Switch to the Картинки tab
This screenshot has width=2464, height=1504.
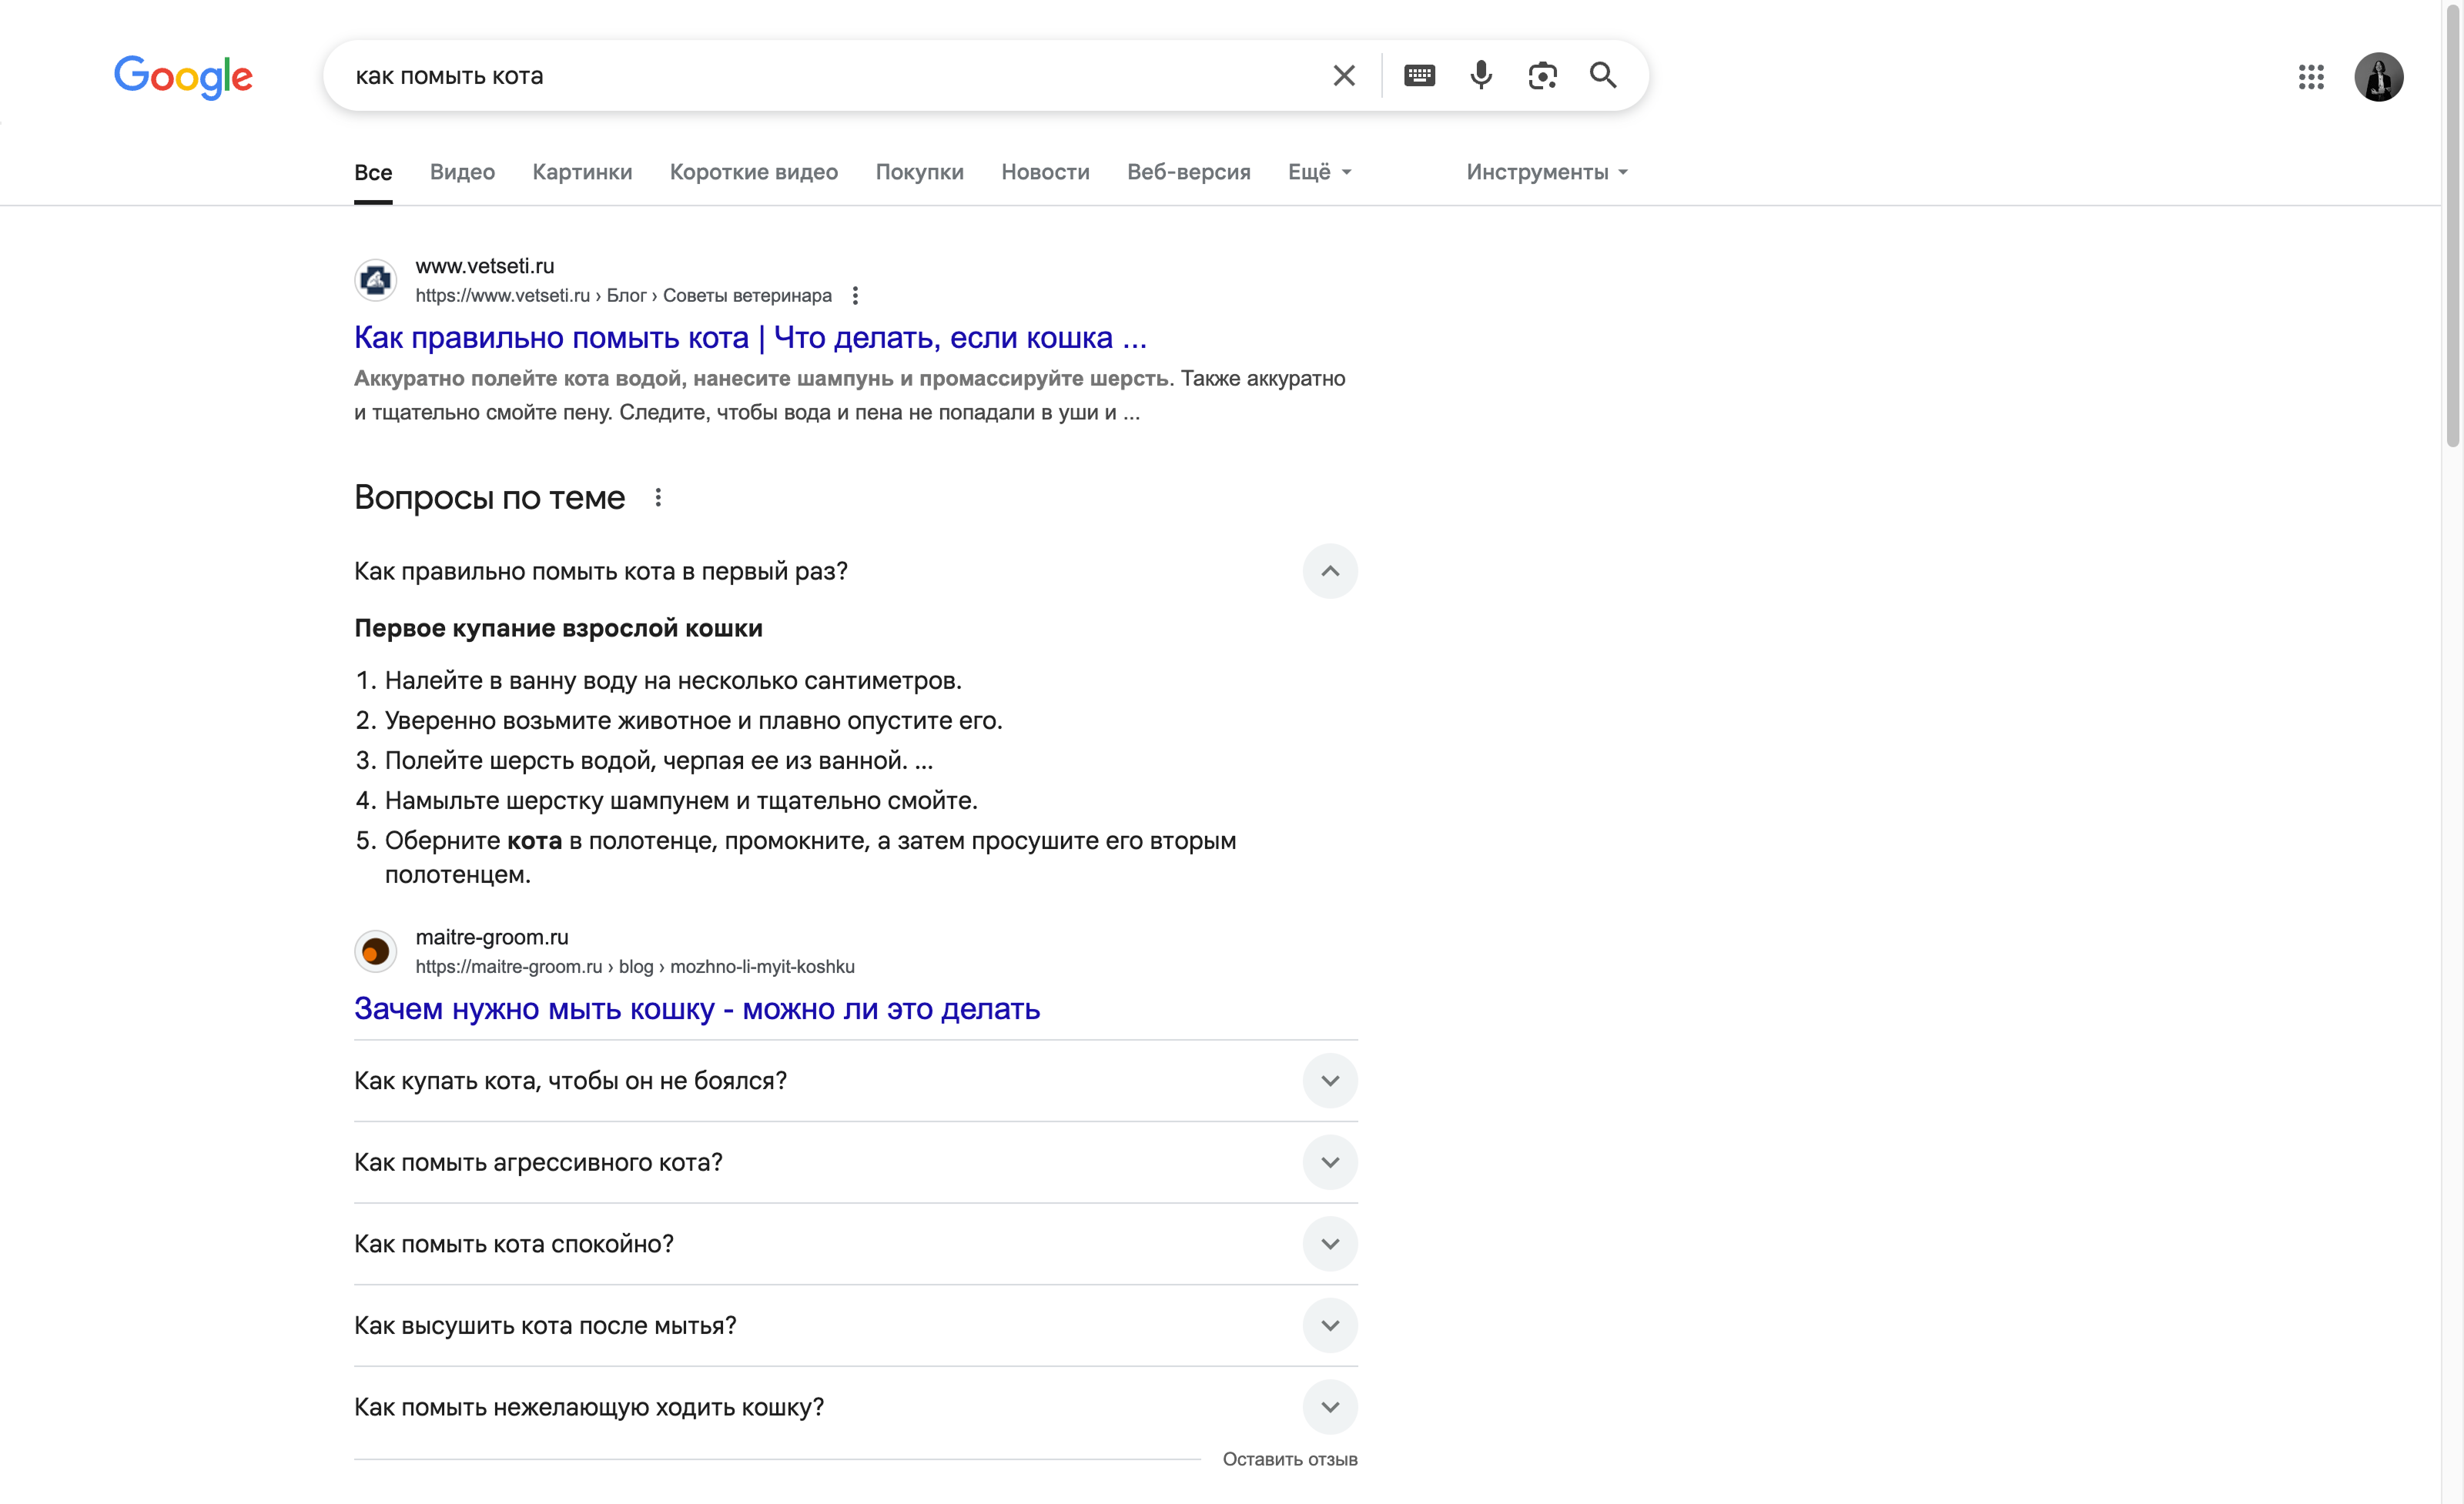click(x=582, y=172)
